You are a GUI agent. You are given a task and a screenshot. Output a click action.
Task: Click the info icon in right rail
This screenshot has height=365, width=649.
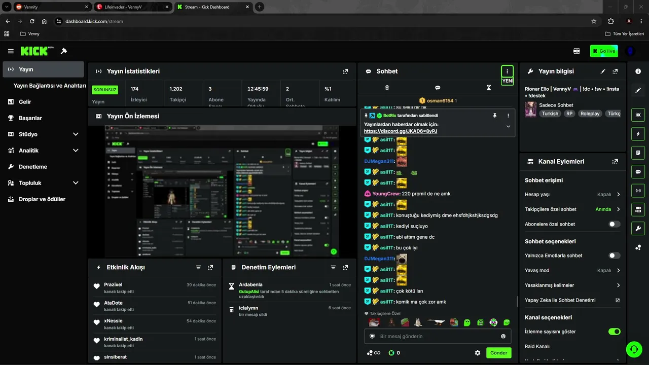(x=638, y=71)
